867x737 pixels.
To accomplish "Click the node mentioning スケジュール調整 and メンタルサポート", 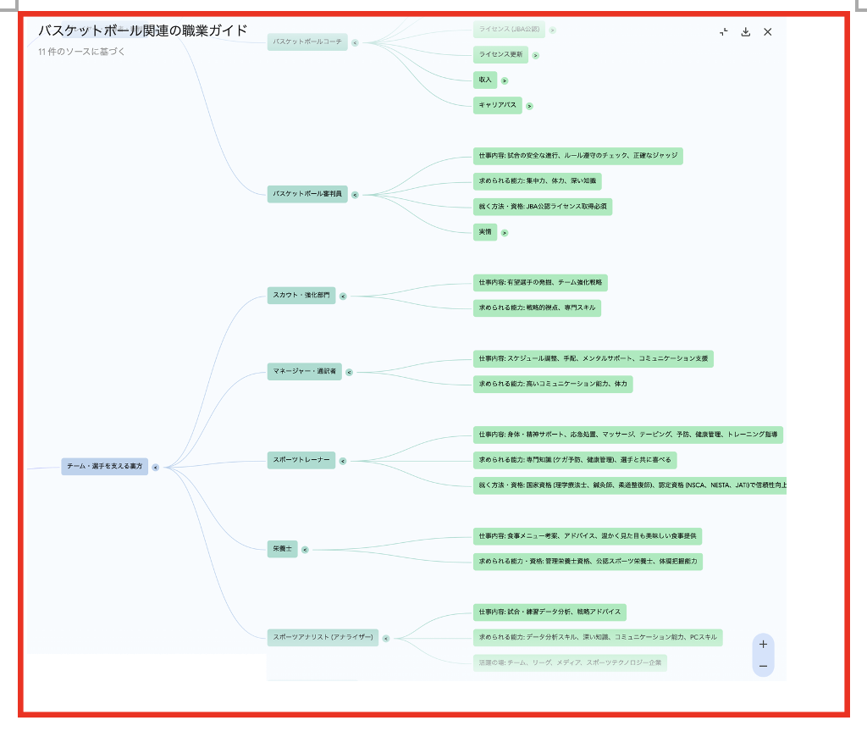I will point(594,359).
